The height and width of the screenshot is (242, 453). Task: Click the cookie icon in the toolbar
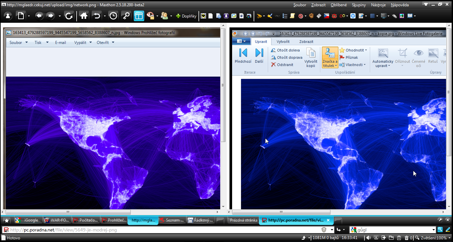tap(311, 16)
